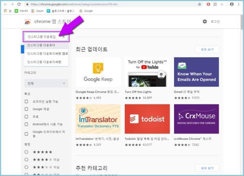
Task: Open the Google bookmark
Action: (86, 11)
